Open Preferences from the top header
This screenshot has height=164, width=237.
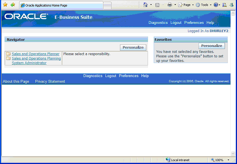(x=194, y=23)
